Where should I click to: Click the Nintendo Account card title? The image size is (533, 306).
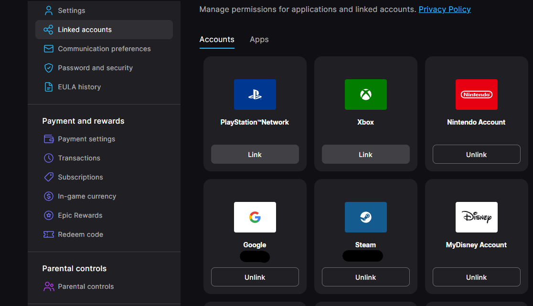476,122
